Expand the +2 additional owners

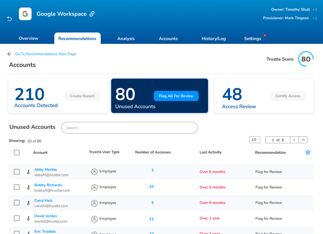(x=315, y=9)
